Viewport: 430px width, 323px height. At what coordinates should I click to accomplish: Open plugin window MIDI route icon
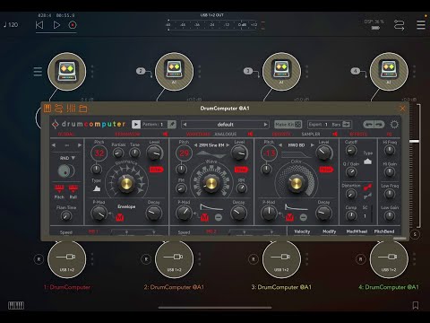tap(58, 109)
